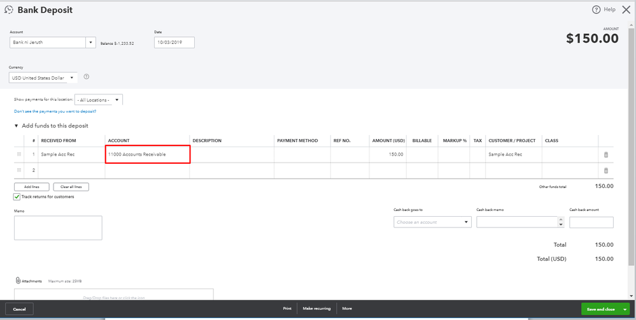The width and height of the screenshot is (636, 320).
Task: Click the Add lines button
Action: coord(31,187)
